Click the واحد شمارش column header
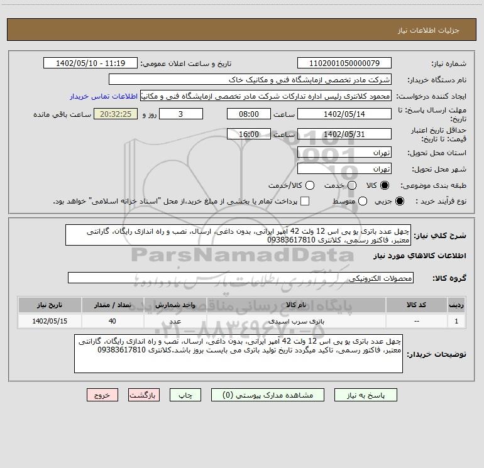 [175, 305]
